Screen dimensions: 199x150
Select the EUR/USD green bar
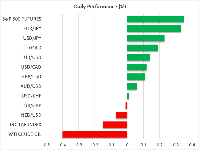coord(139,57)
